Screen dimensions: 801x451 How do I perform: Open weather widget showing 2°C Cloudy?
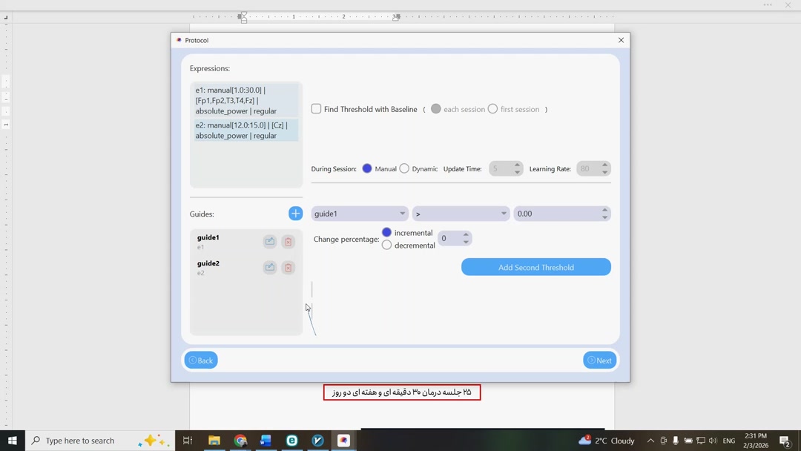coord(607,441)
